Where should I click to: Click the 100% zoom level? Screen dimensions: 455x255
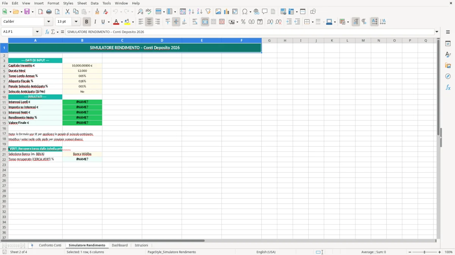click(449, 252)
